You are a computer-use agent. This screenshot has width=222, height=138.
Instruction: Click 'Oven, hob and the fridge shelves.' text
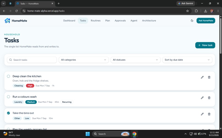tap(31, 81)
